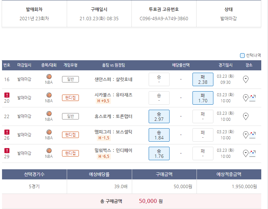Viewport: 268px width, 209px height.
Task: Click 핸디캡 badge on game 20
Action: (x=70, y=98)
